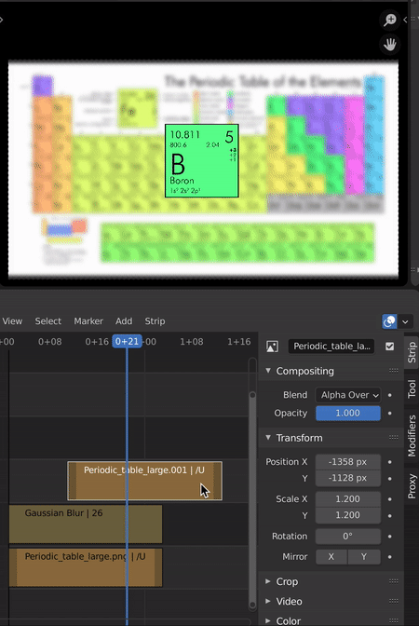Switch to the Strip sidebar tab
Viewport: 419px width, 626px height.
412,352
